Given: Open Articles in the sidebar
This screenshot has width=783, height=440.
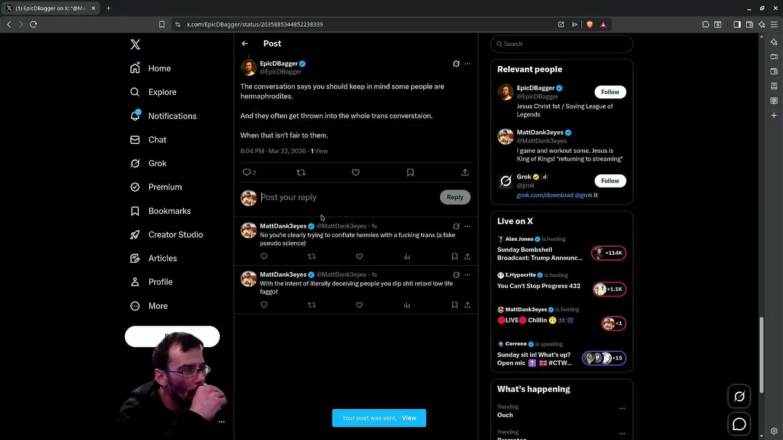Looking at the screenshot, I should [x=154, y=258].
